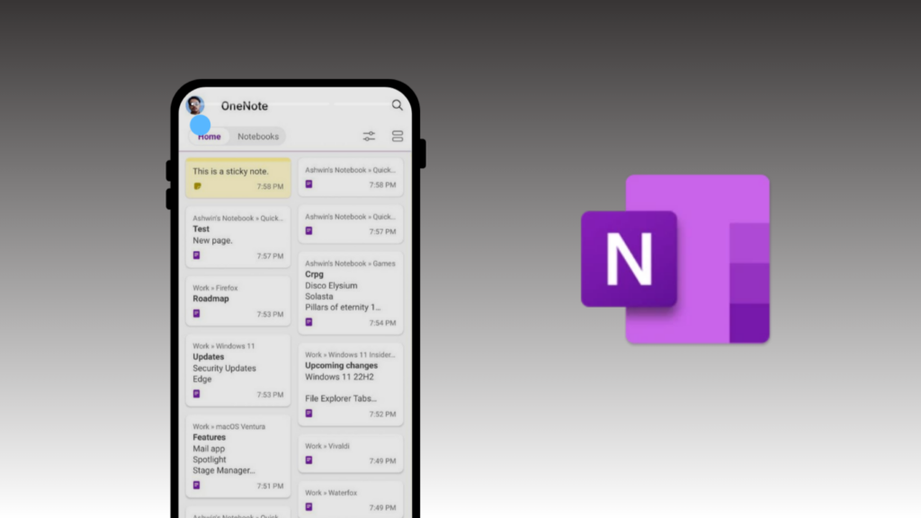
Task: Tap the profile avatar picture
Action: click(x=195, y=105)
